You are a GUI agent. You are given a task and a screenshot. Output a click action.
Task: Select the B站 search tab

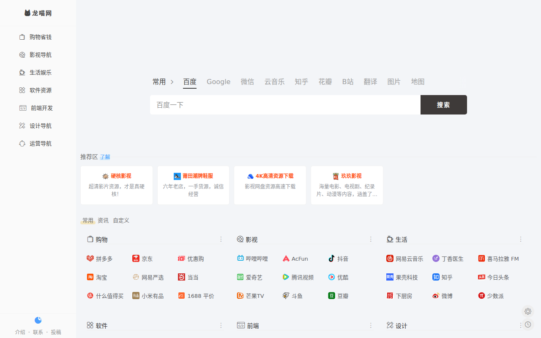click(348, 82)
